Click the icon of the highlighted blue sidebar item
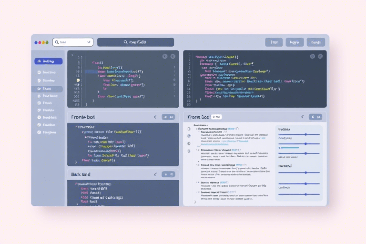 39,61
